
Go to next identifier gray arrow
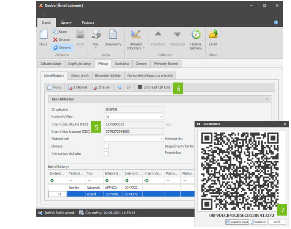pos(129,87)
